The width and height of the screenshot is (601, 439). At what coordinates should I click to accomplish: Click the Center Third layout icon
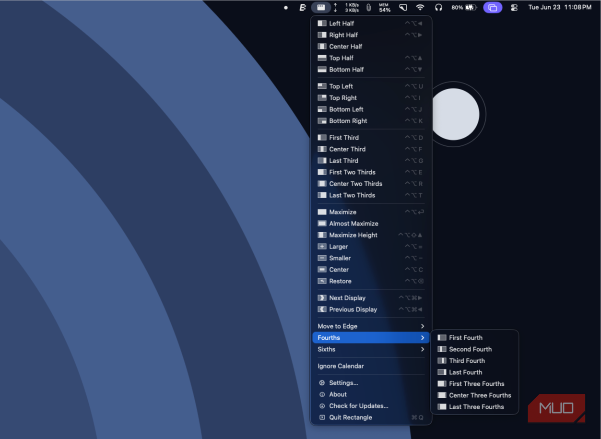322,149
